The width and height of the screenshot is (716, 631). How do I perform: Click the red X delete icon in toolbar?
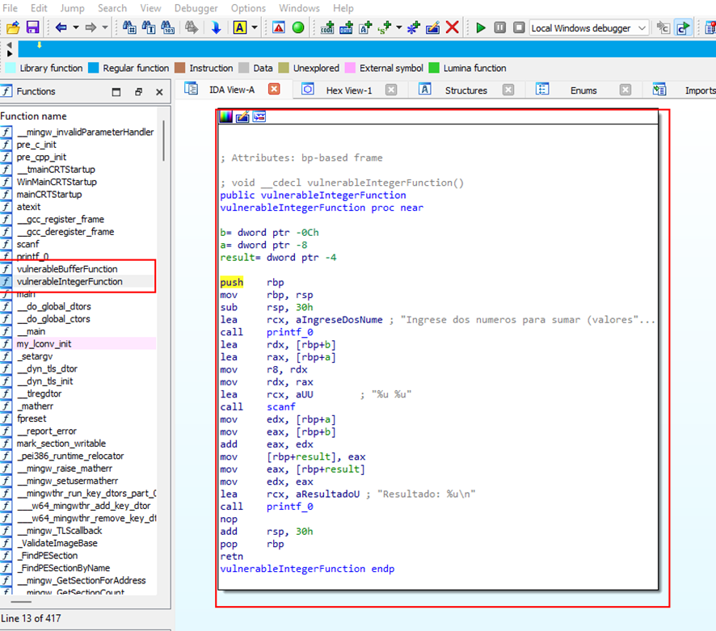(453, 27)
